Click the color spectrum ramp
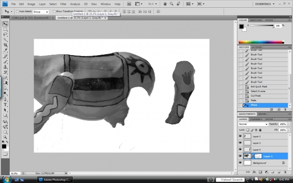This screenshot has height=183, width=293. pyautogui.click(x=261, y=42)
